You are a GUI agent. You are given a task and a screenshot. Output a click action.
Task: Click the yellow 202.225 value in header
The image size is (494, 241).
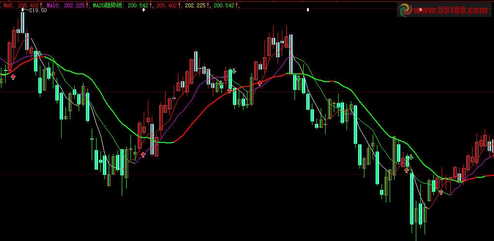coord(196,5)
